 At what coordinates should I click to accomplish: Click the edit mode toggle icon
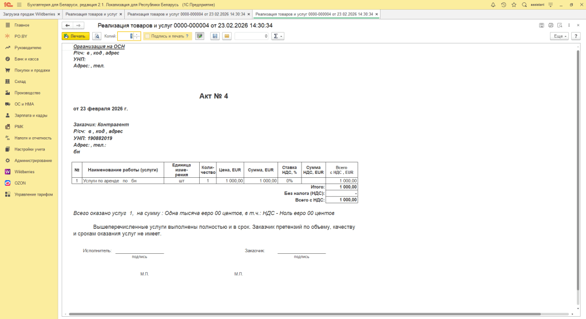coord(200,36)
